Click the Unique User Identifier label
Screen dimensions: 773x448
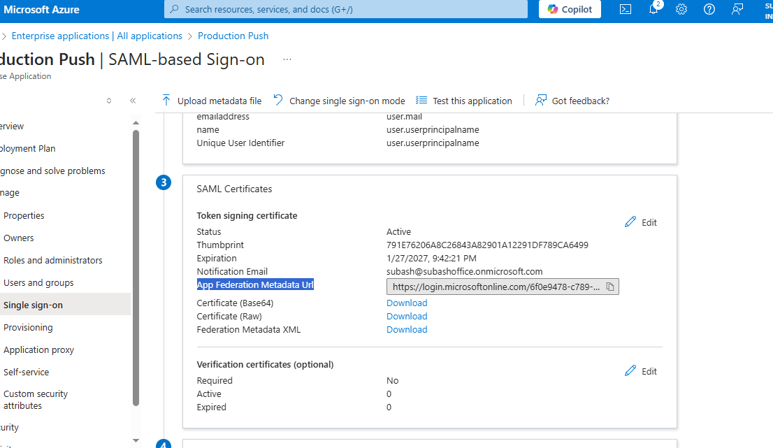[x=240, y=143]
